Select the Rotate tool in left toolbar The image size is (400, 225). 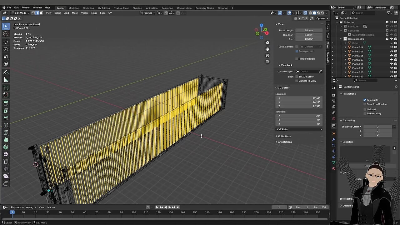[6, 49]
